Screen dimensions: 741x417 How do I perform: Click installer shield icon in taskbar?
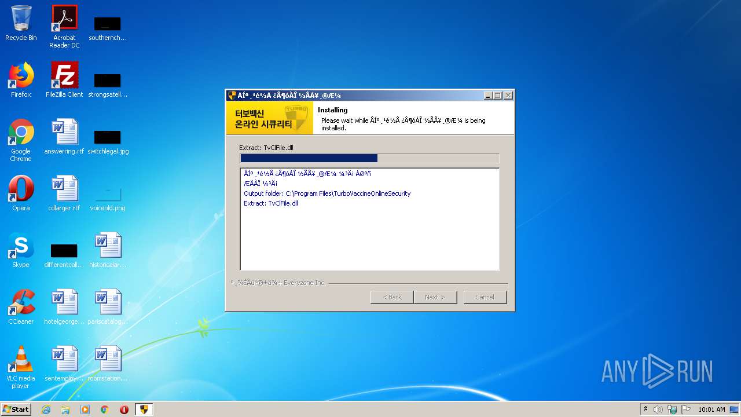click(x=144, y=409)
